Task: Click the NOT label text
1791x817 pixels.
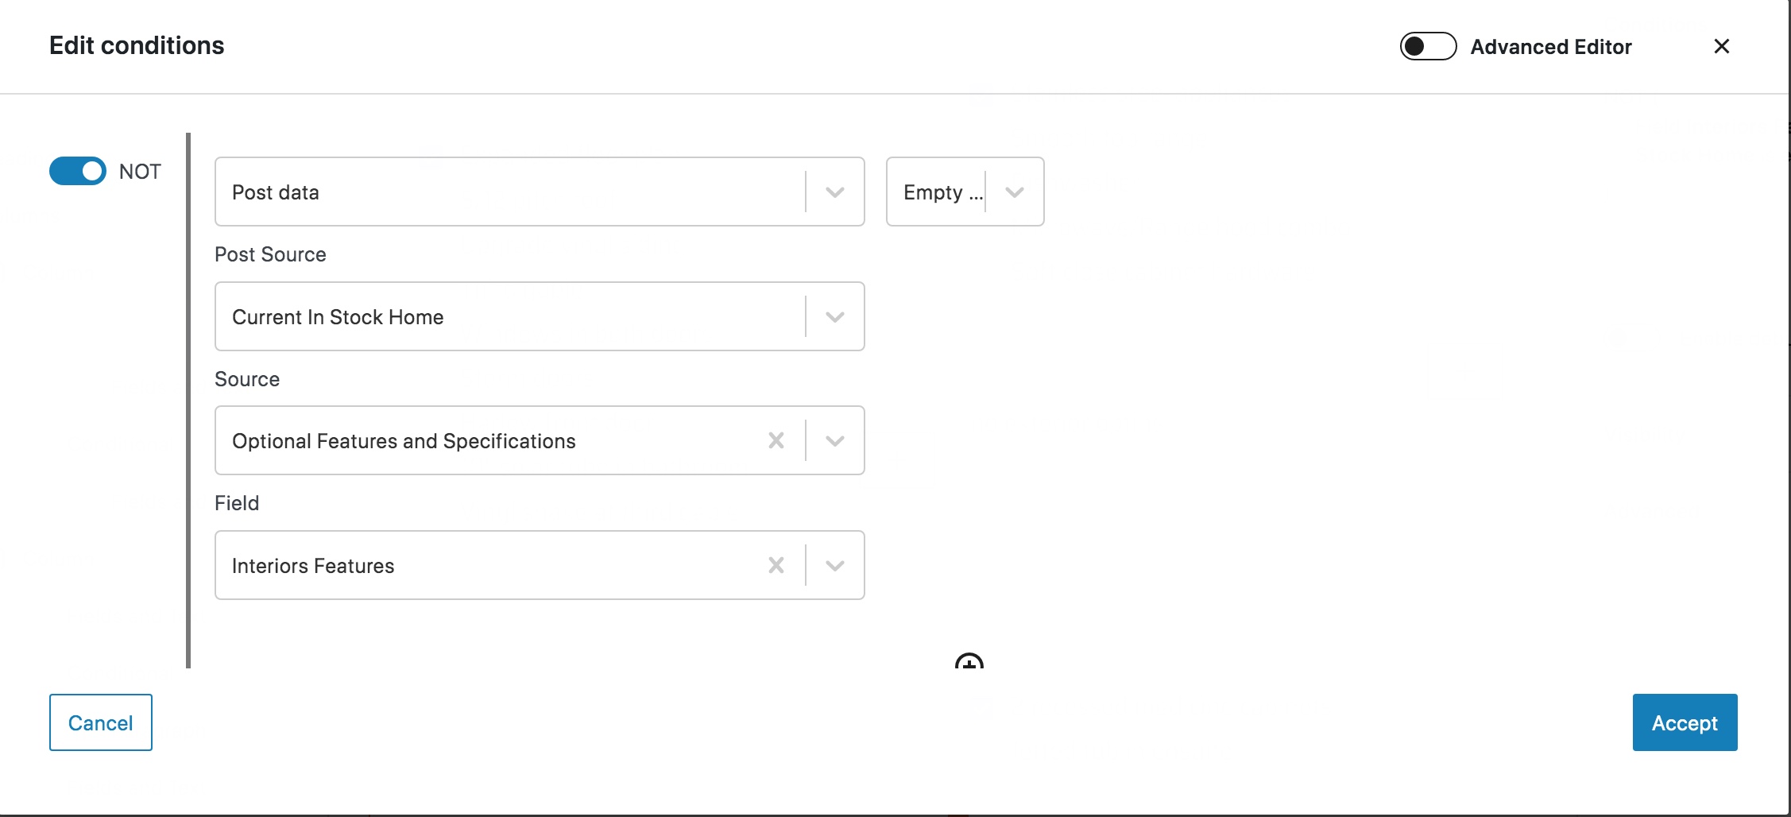Action: pyautogui.click(x=140, y=172)
